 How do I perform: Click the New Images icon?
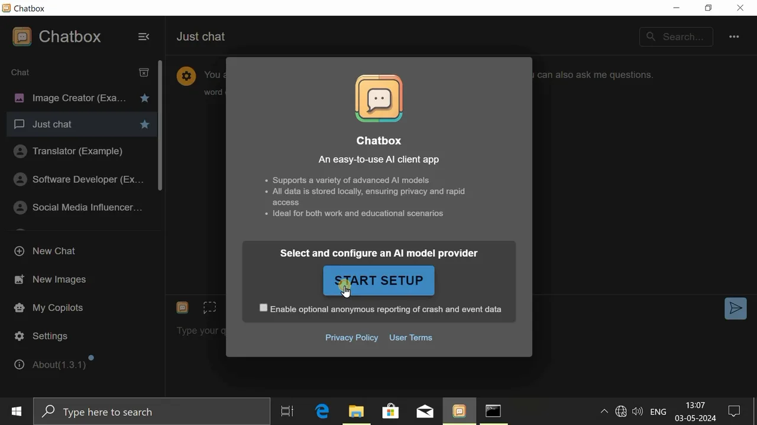coord(20,279)
